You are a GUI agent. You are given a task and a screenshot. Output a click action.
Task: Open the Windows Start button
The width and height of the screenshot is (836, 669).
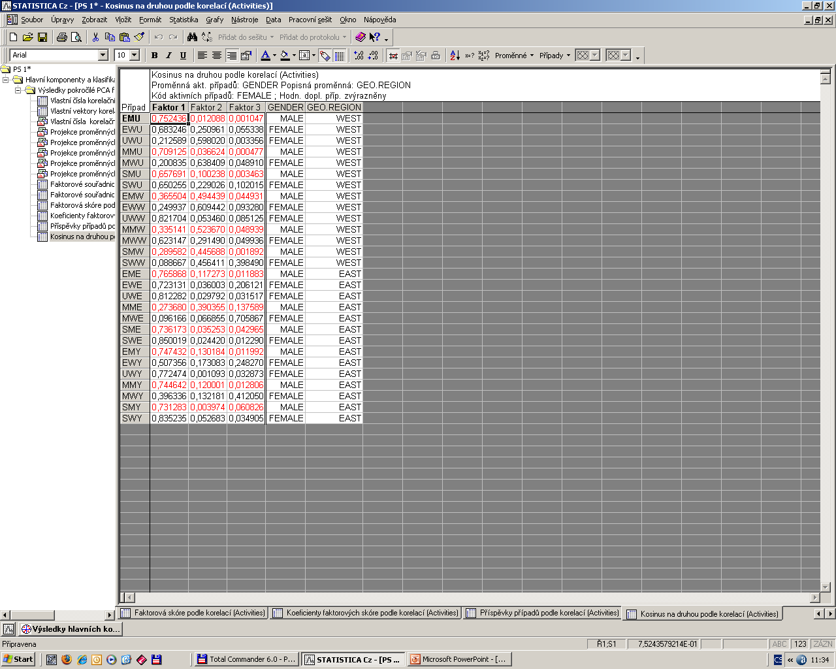(18, 659)
